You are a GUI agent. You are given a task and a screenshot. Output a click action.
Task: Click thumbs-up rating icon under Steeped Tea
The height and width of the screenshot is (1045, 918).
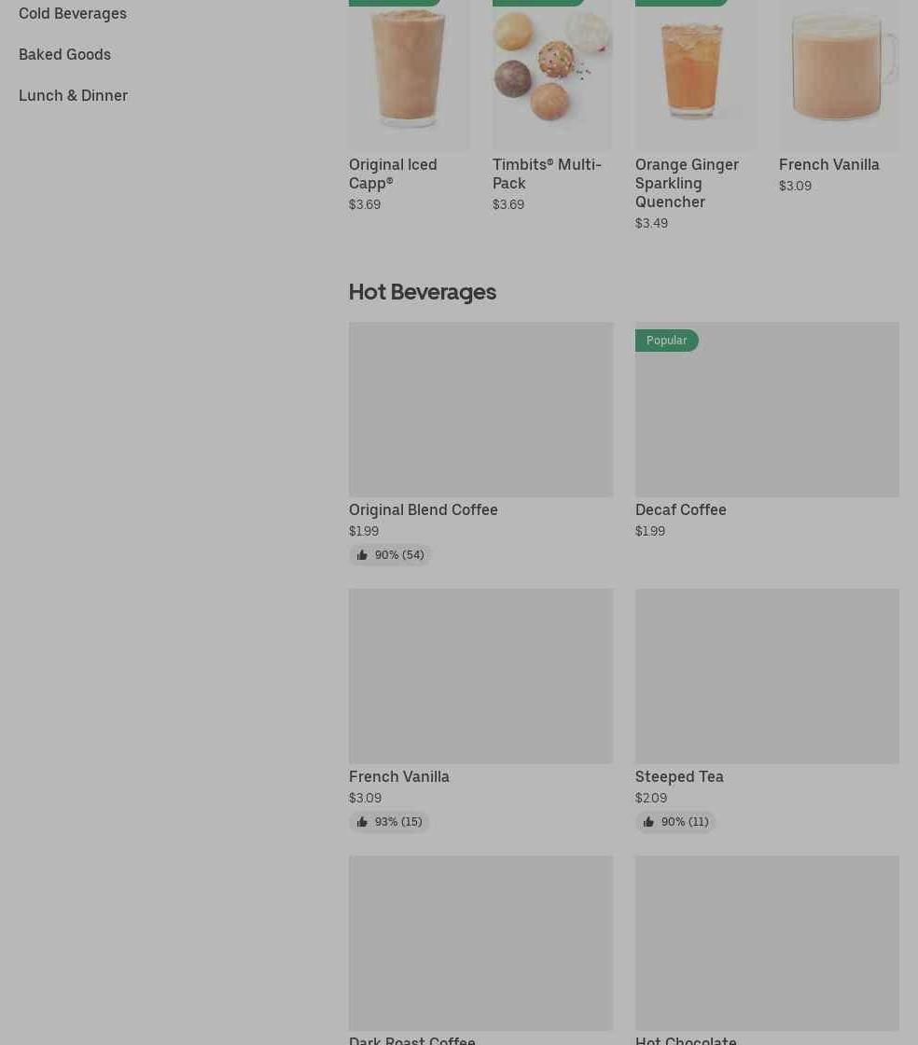pyautogui.click(x=648, y=822)
